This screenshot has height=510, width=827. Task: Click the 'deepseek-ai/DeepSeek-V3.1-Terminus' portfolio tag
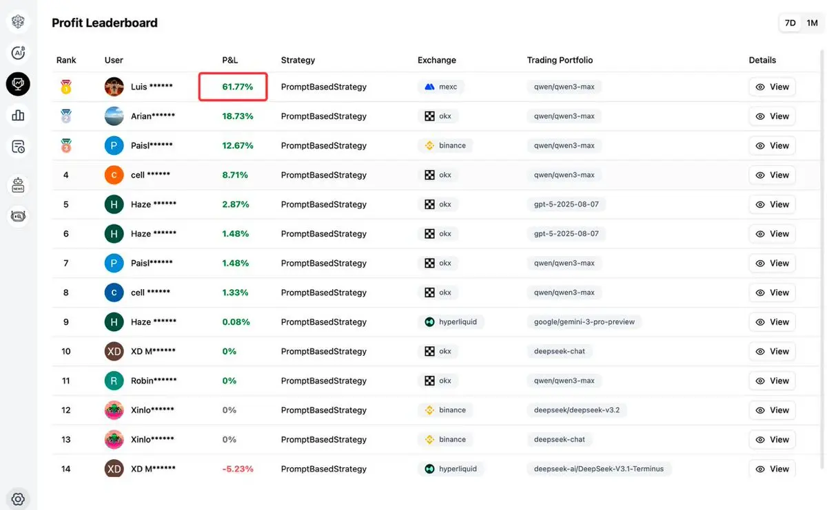[599, 469]
